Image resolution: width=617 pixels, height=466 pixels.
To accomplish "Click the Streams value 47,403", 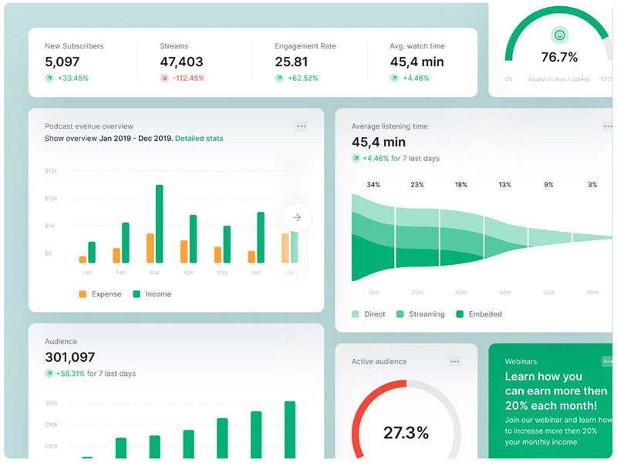I will click(x=181, y=62).
